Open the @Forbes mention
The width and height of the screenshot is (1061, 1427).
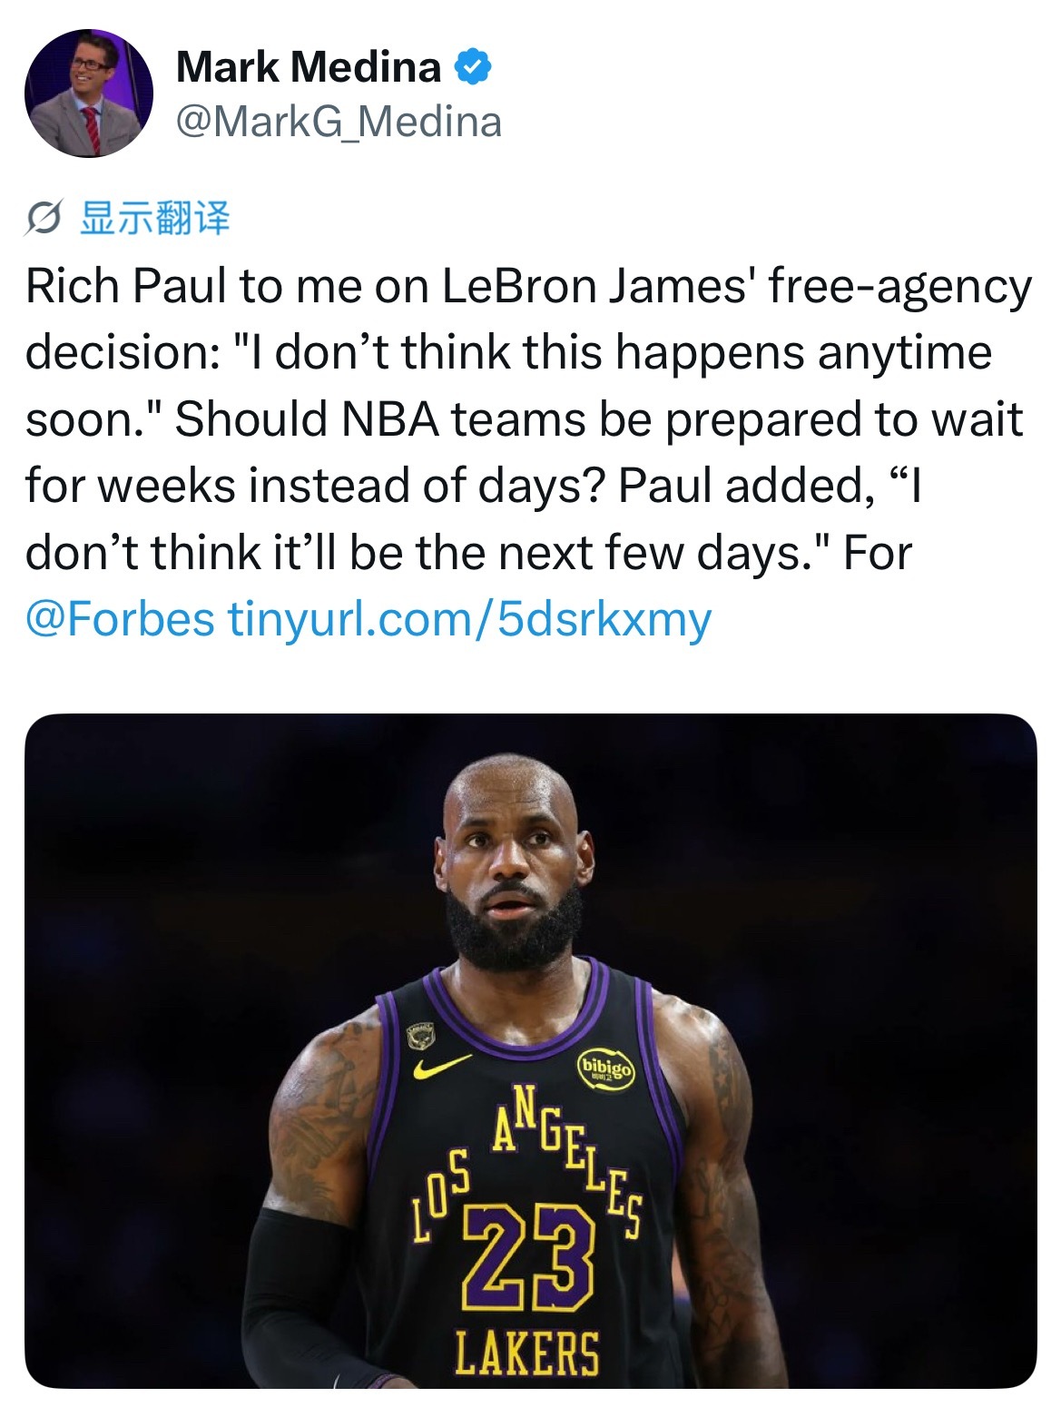(x=120, y=619)
